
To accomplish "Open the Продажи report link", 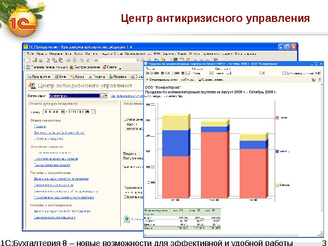I will point(40,126).
